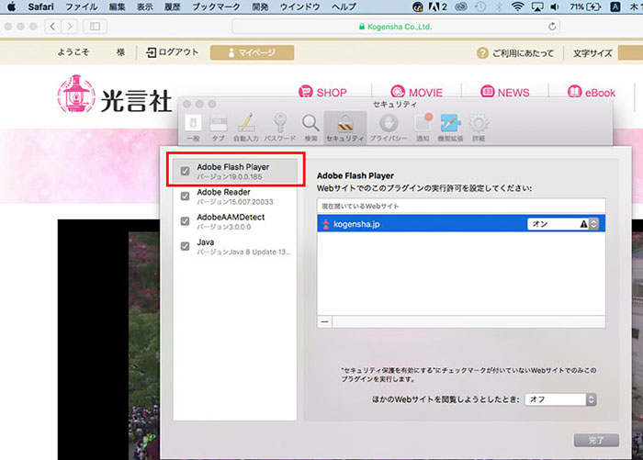
Task: Reload the page with the refresh icon
Action: pyautogui.click(x=552, y=27)
